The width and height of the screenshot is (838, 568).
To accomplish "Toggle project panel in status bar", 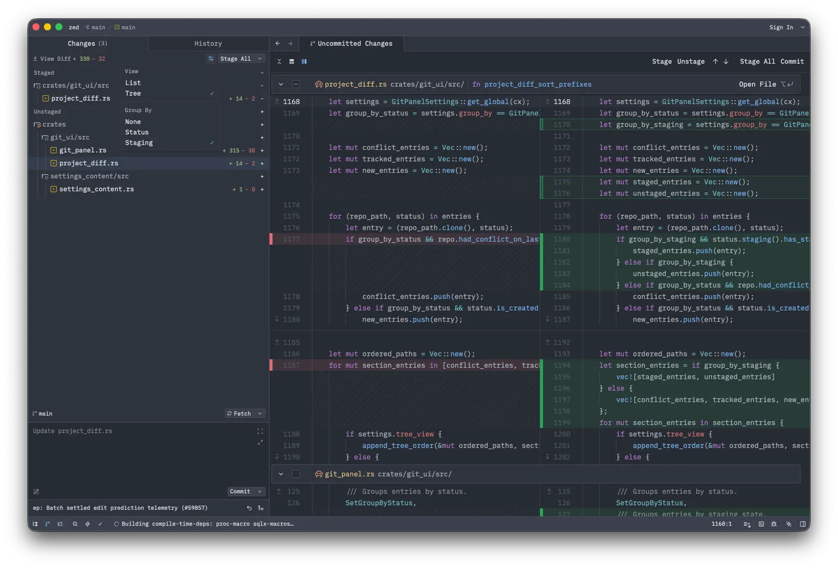I will coord(35,524).
